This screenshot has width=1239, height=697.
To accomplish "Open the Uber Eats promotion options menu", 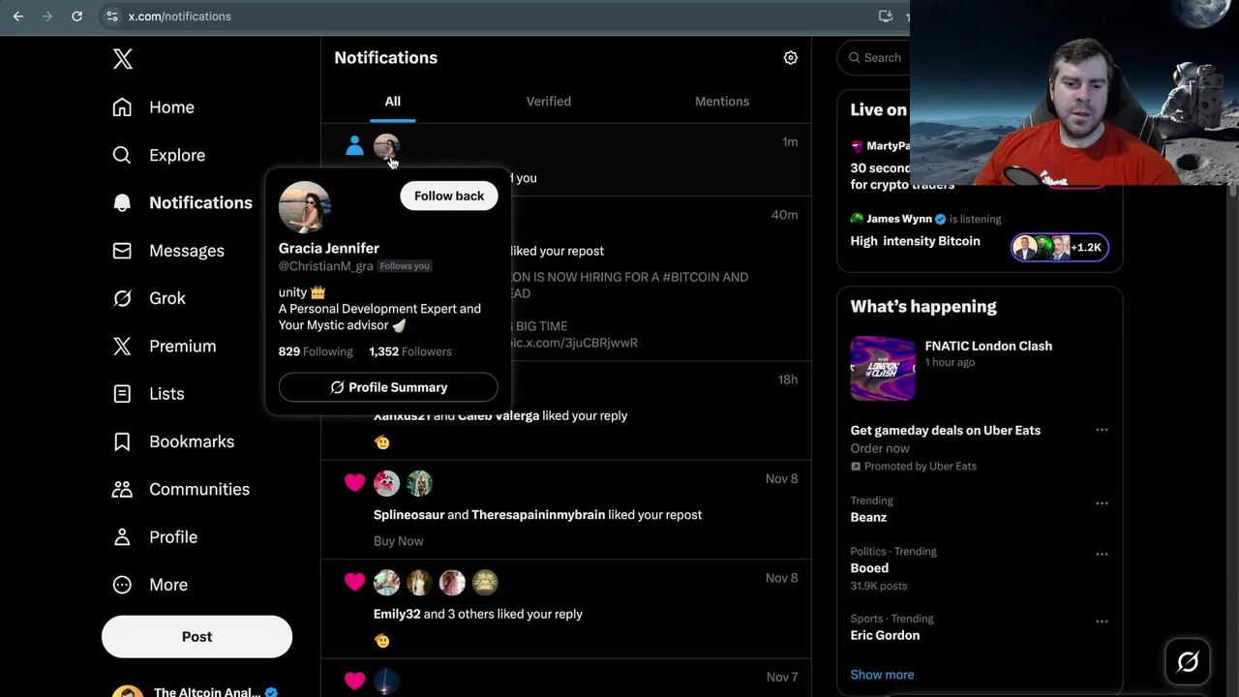I will 1102,430.
